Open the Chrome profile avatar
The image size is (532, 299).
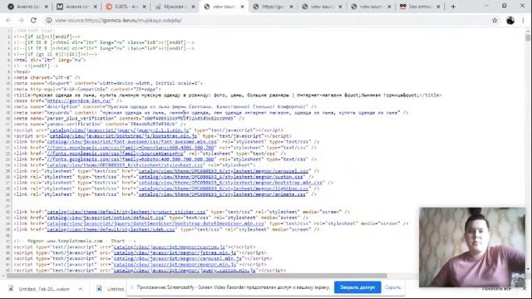(510, 20)
